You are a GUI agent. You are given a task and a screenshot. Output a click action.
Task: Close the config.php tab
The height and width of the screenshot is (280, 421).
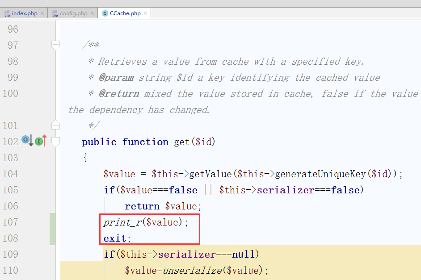click(93, 13)
